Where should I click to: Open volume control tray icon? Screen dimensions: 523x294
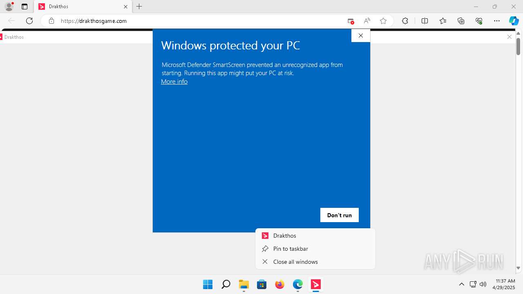483,284
